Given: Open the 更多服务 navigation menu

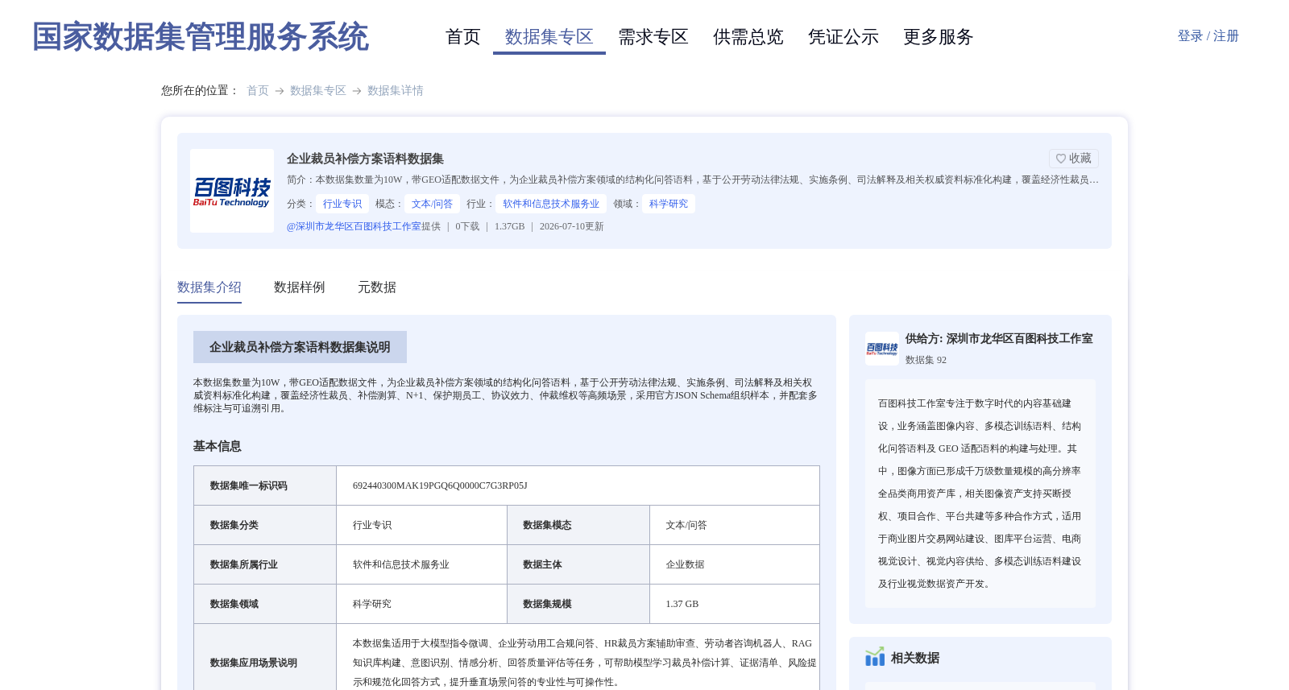Looking at the screenshot, I should coord(939,37).
